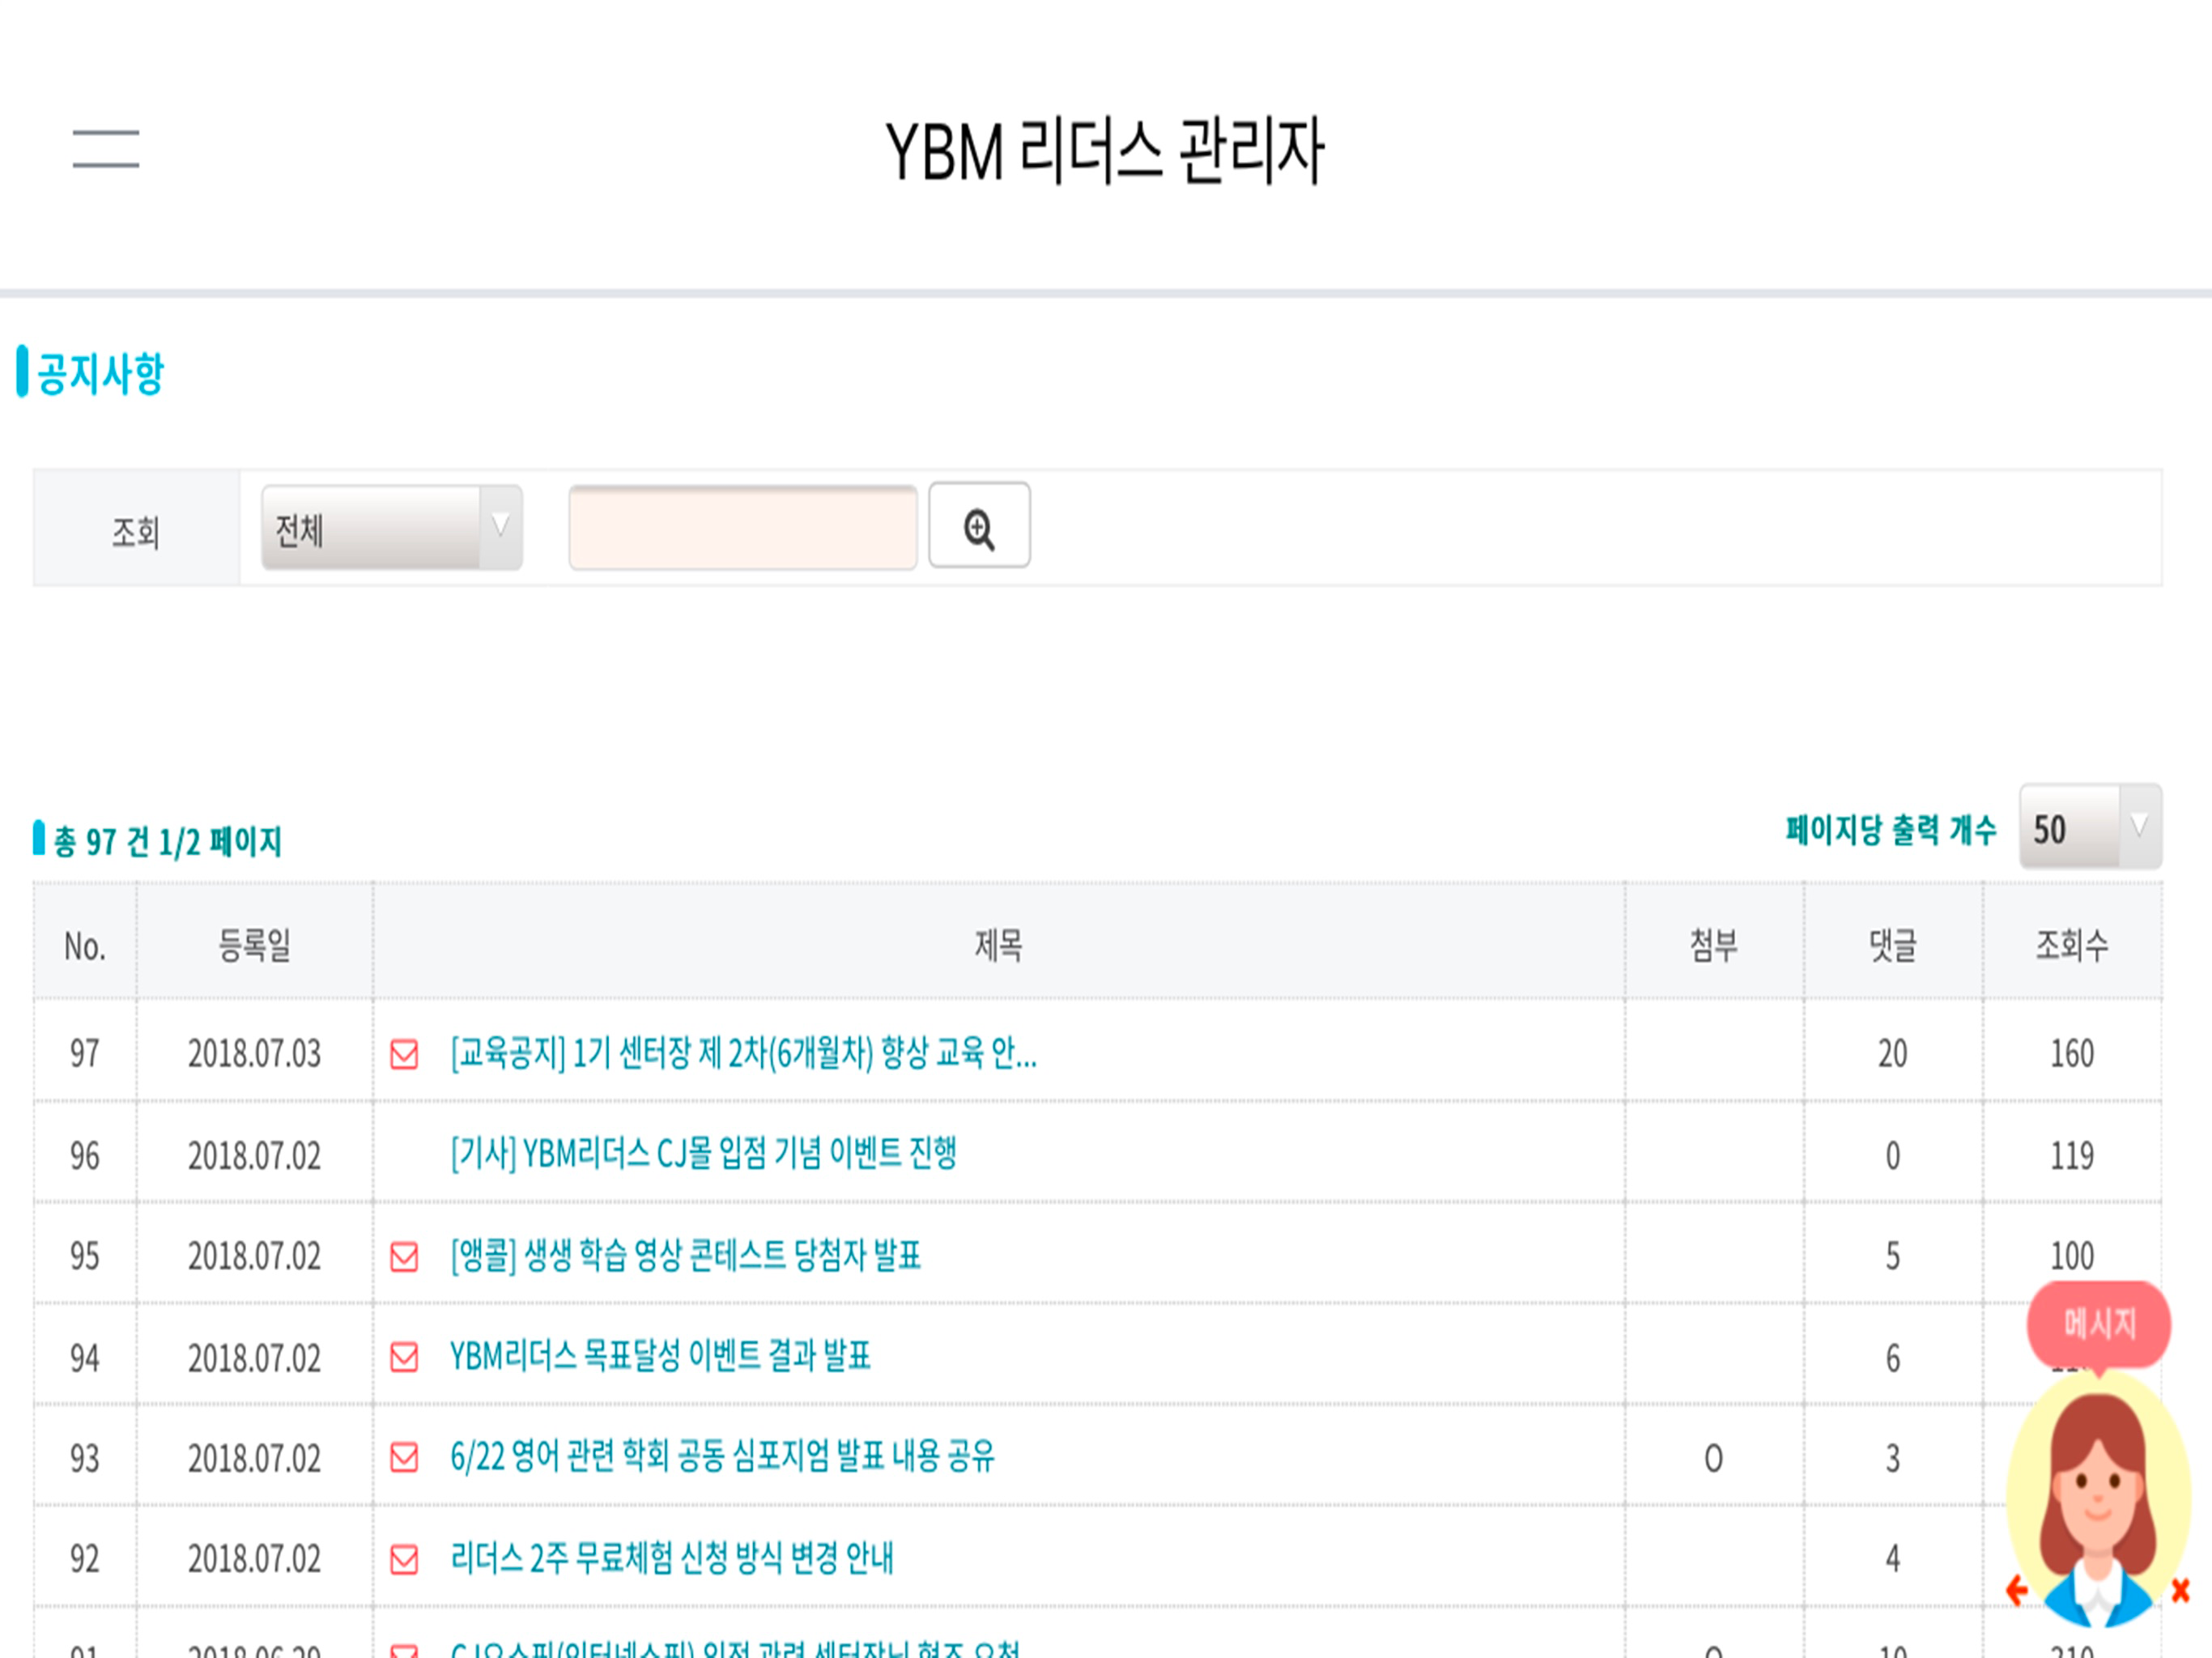
Task: Open the 메시지 speech bubble
Action: (2099, 1324)
